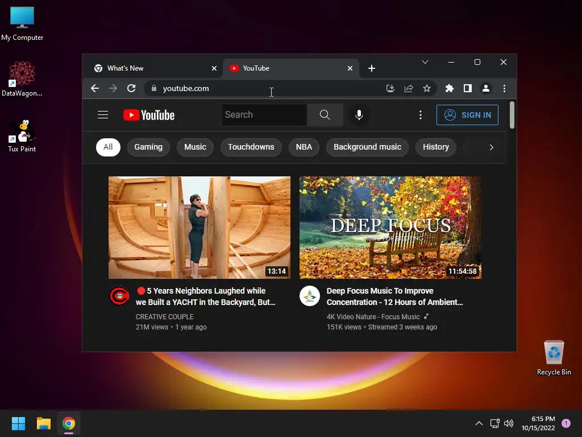Click the magnifying glass search button

tap(325, 115)
